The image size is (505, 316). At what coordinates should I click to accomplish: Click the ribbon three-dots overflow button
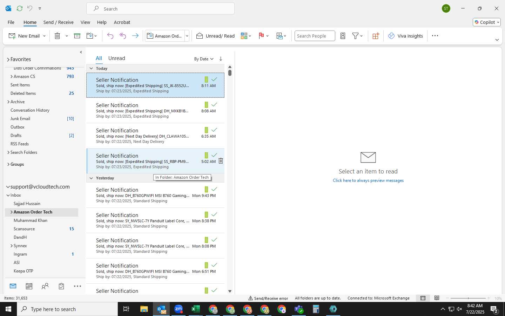[x=435, y=36]
